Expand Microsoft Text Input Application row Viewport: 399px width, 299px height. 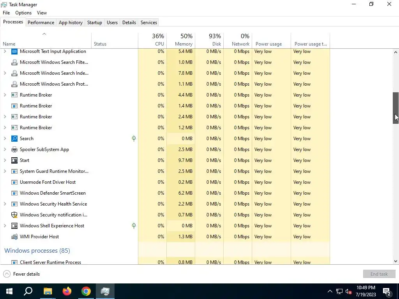[5, 51]
